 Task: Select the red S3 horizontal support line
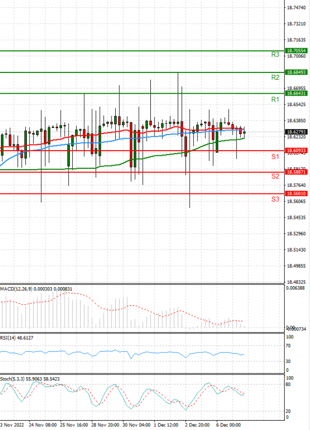(x=142, y=194)
